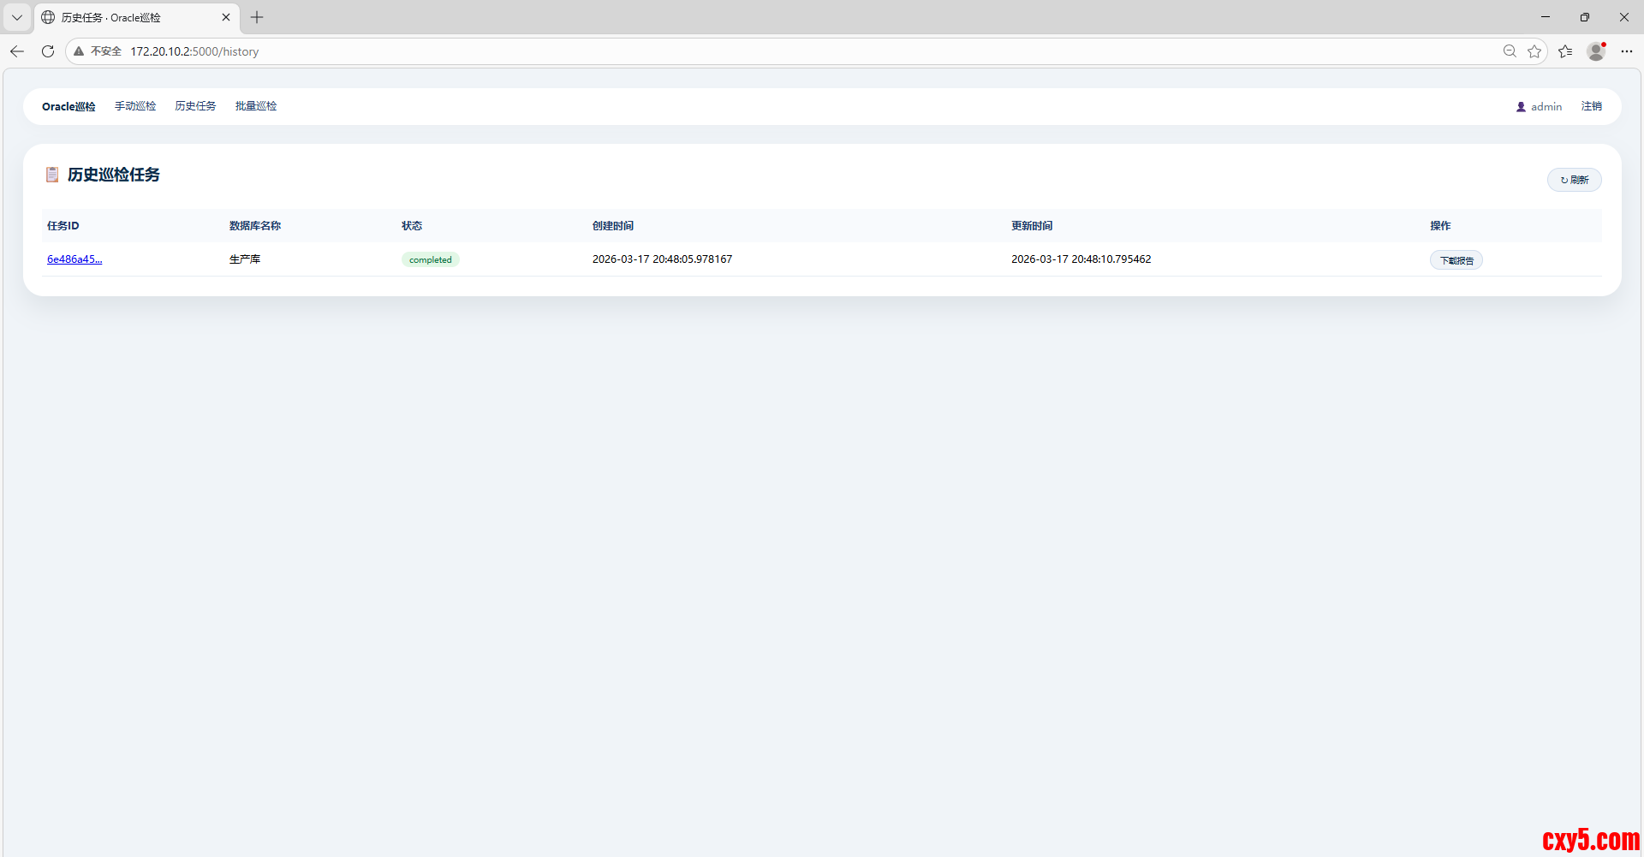The height and width of the screenshot is (857, 1644).
Task: Click 注销 to log out
Action: click(x=1592, y=106)
